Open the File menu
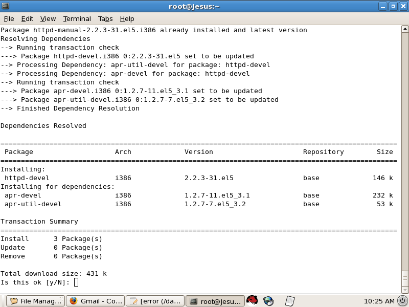Viewport: 409px width, 307px height. click(9, 19)
